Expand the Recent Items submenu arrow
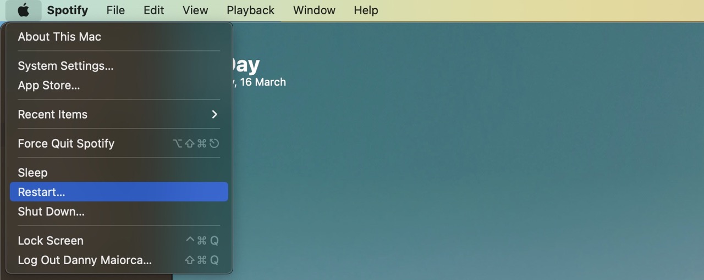Screen dimensions: 704x280 (x=215, y=114)
